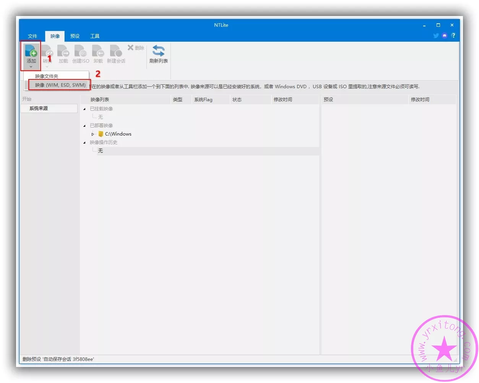Screen dimensions: 479x383
Task: Click the 已挂载映像 group label
Action: click(101, 109)
